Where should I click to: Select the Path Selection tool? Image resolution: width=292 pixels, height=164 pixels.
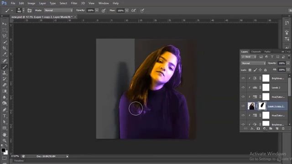tap(5, 122)
